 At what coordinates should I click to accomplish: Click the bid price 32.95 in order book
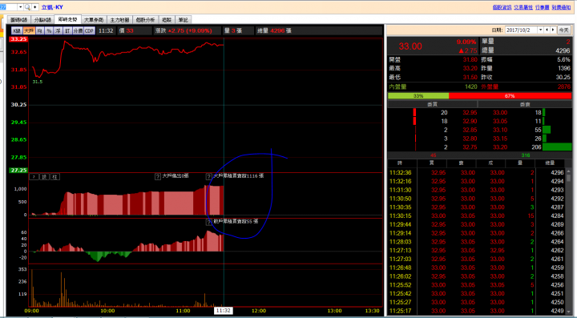470,112
